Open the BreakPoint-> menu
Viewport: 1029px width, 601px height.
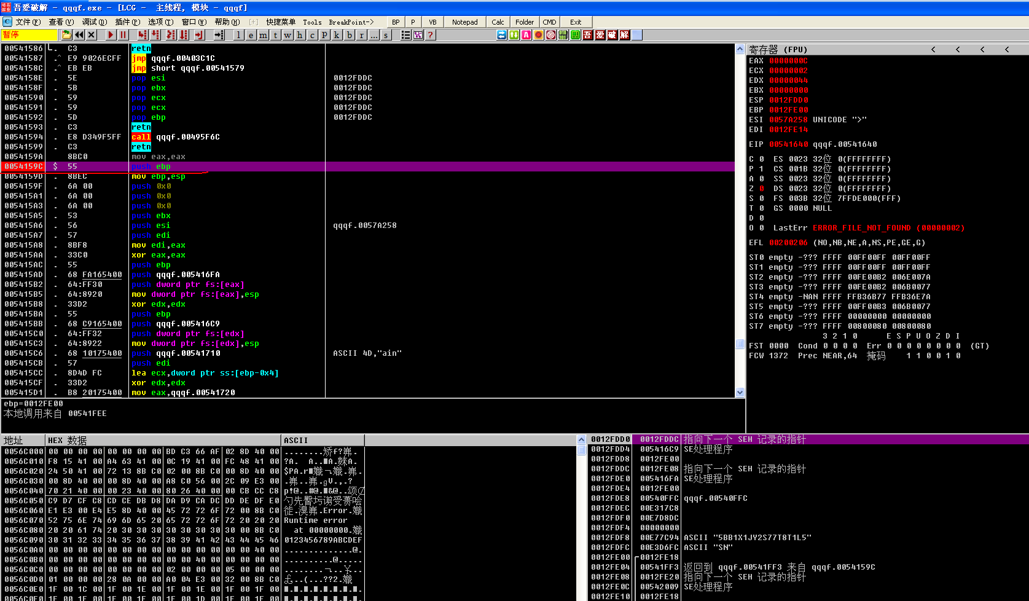351,22
